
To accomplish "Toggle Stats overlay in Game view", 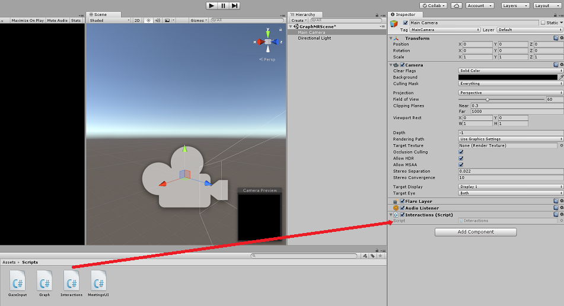I will pyautogui.click(x=76, y=21).
